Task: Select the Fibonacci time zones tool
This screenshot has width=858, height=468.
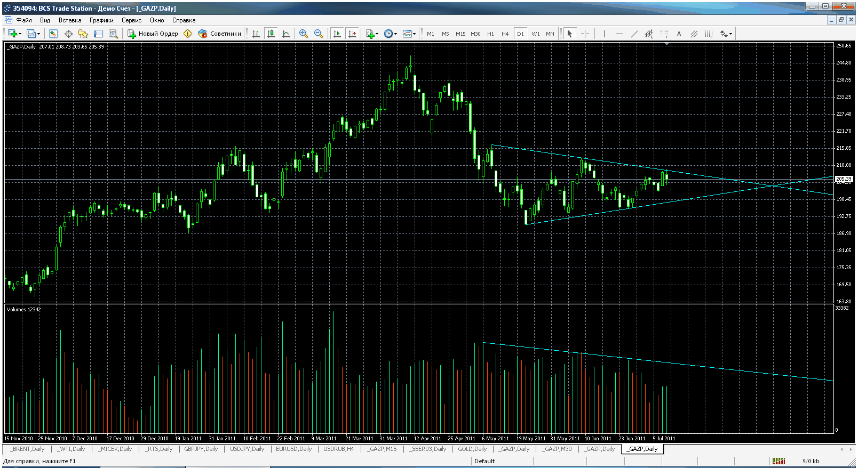Action: [709, 34]
